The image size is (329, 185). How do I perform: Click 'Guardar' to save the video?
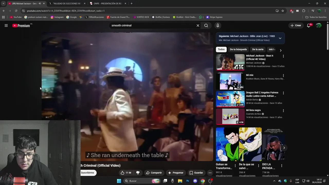(x=196, y=173)
